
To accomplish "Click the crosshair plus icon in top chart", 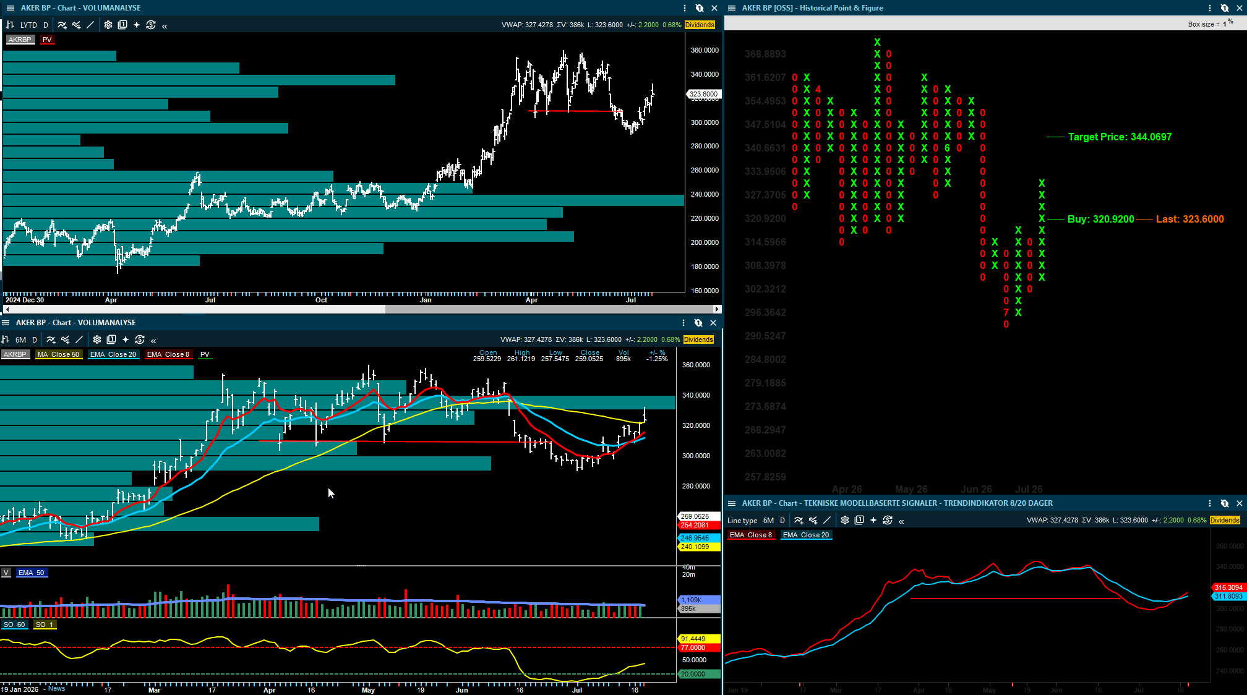I will [x=137, y=25].
